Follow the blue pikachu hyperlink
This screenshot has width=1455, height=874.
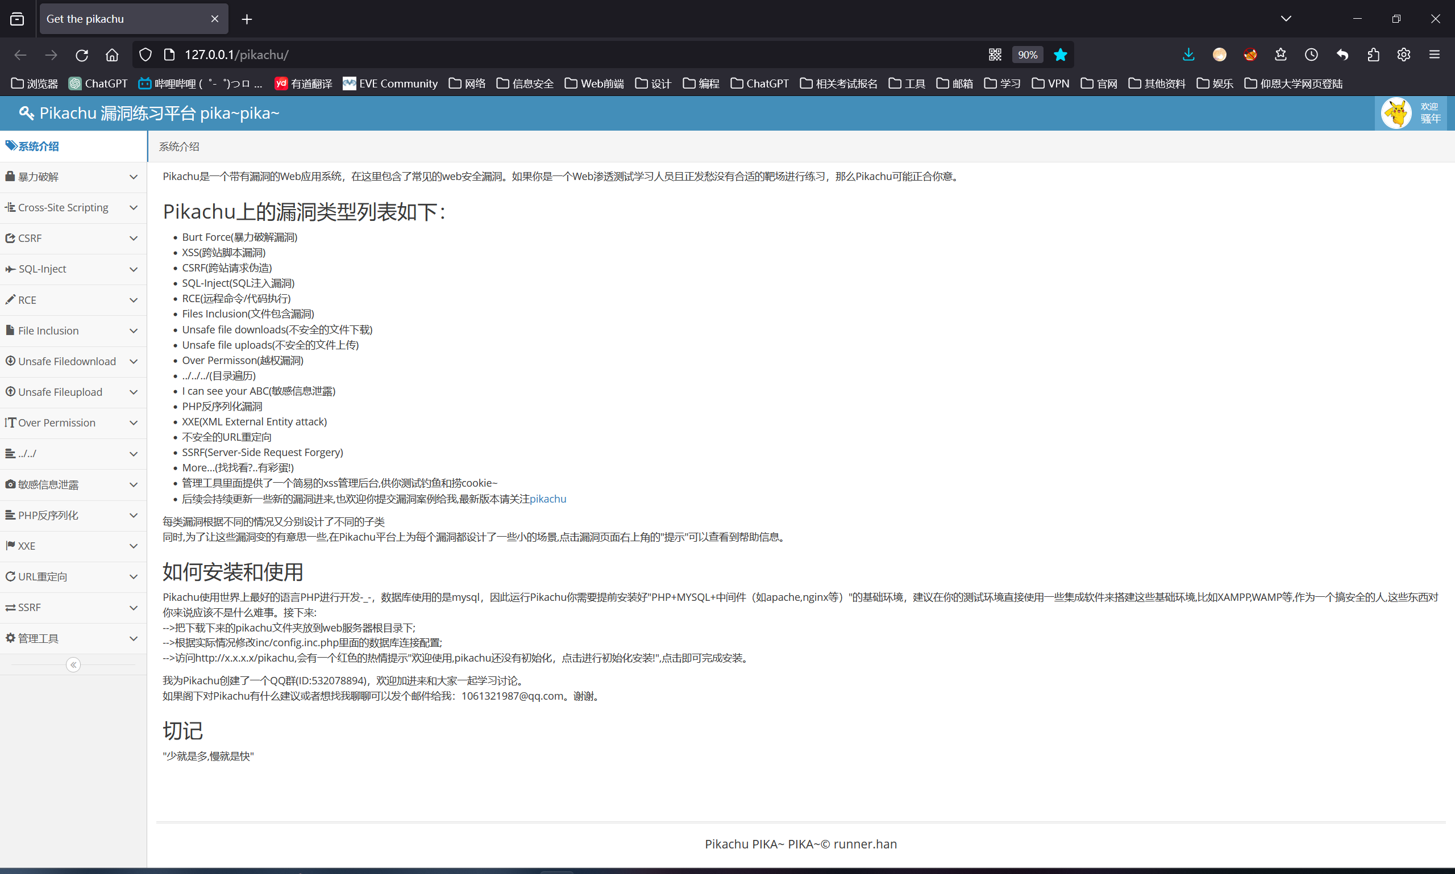547,499
